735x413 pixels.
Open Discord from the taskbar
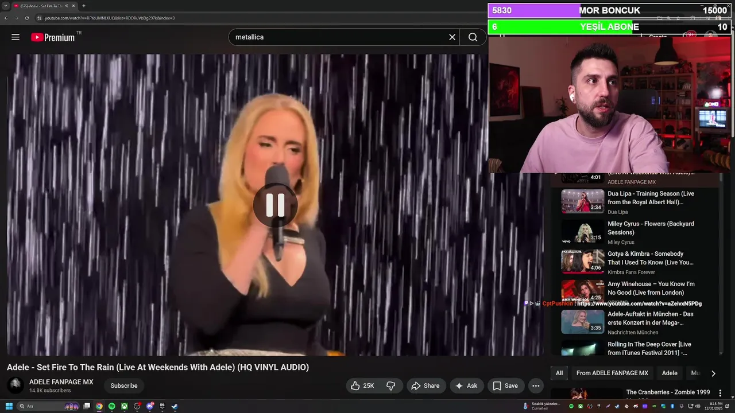[149, 406]
